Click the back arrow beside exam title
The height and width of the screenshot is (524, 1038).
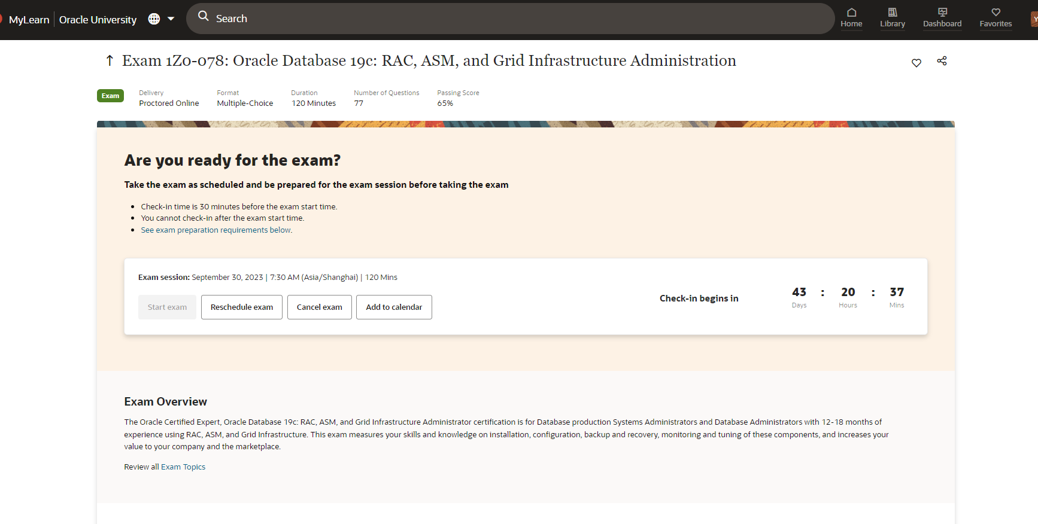coord(110,60)
